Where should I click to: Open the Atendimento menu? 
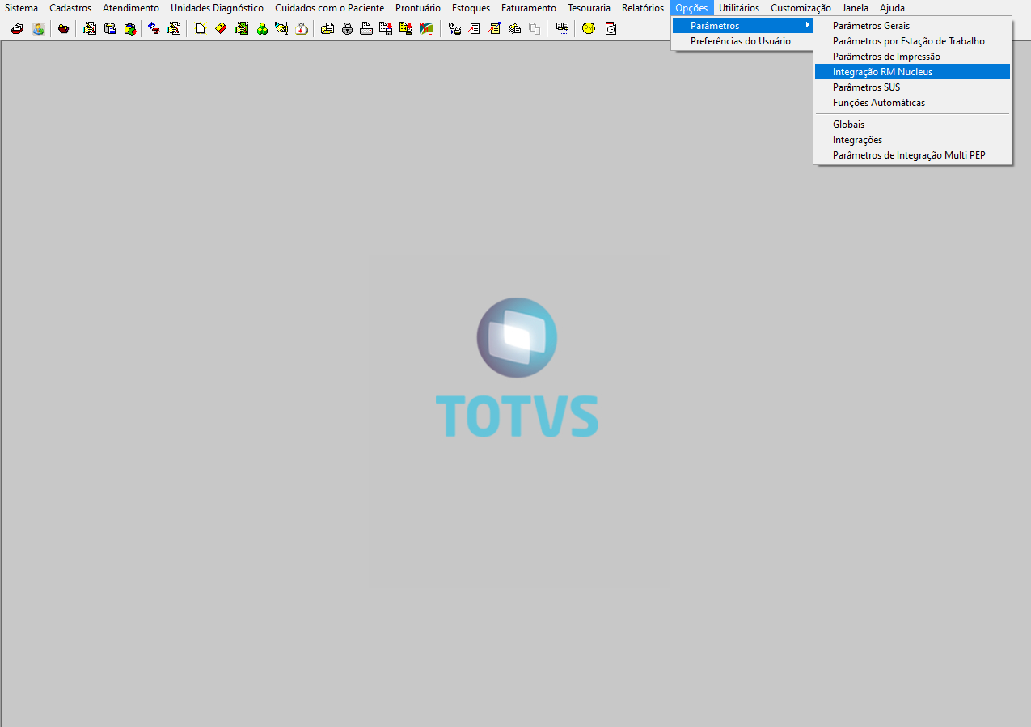131,8
